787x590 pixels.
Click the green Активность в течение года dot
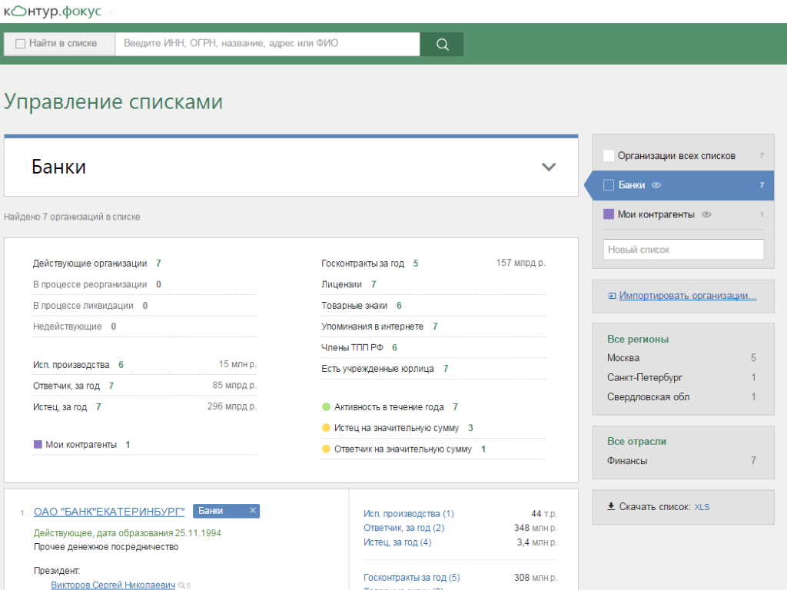click(x=326, y=407)
